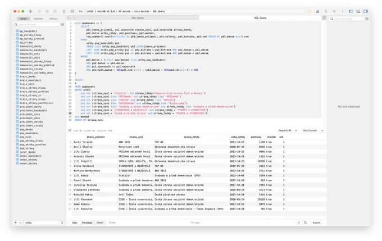Select the senat_obvody table
Image resolution: width=382 pixels, height=241 pixels.
coord(28,160)
